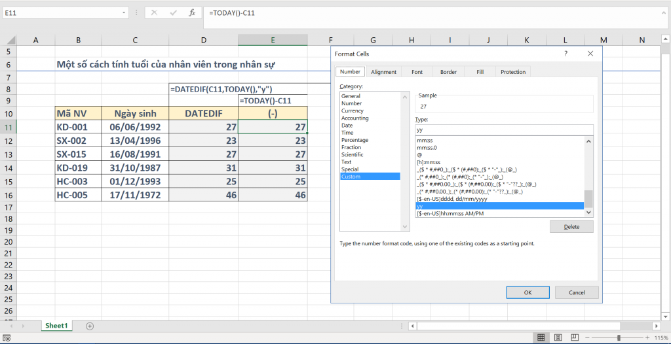
Task: Click zoom in plus icon
Action: click(647, 337)
